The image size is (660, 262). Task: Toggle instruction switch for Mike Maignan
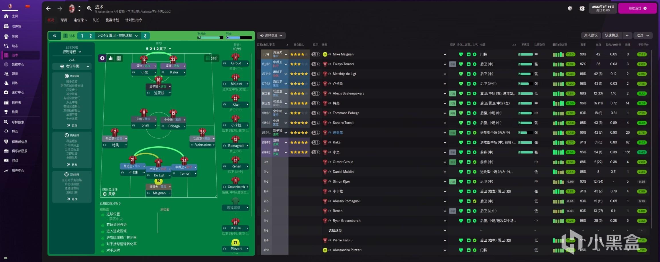click(315, 54)
